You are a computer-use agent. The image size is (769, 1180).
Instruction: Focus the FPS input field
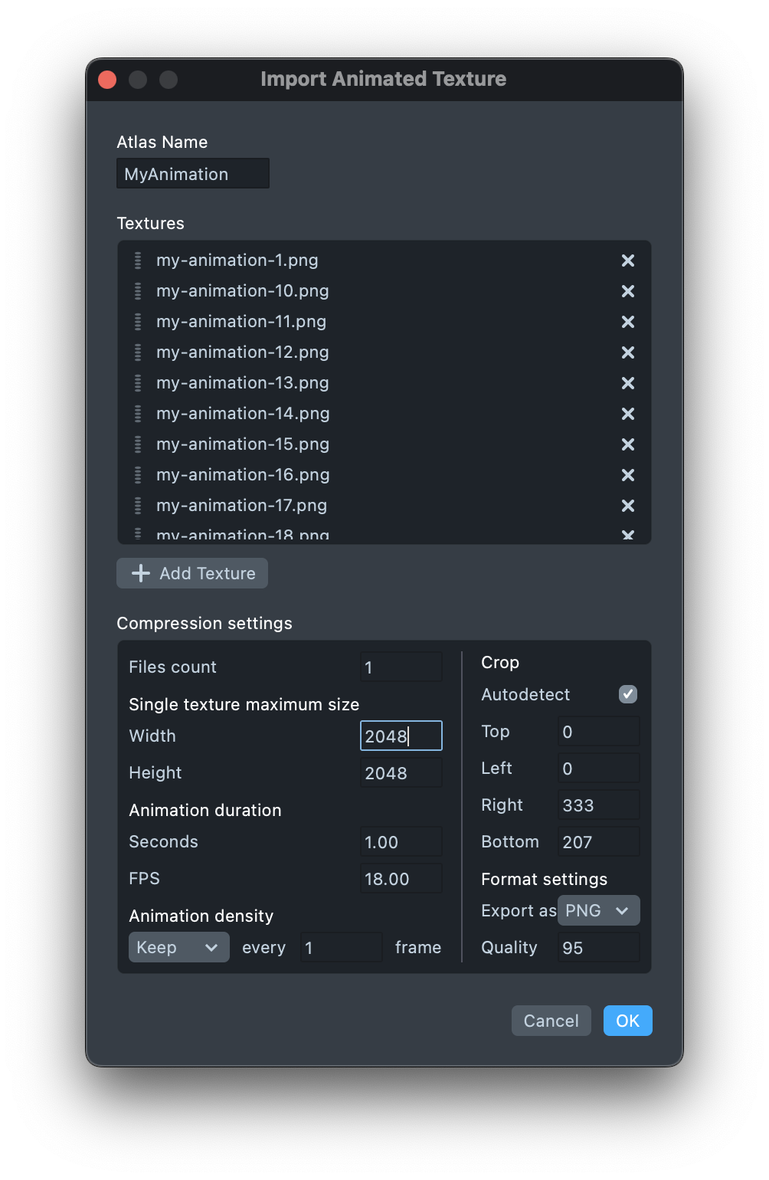[x=401, y=879]
